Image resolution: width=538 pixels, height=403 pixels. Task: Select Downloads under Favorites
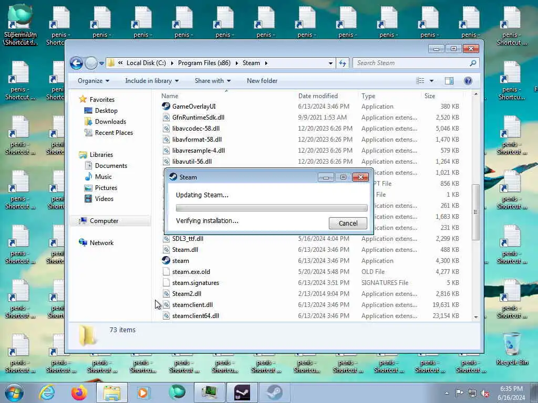click(105, 122)
